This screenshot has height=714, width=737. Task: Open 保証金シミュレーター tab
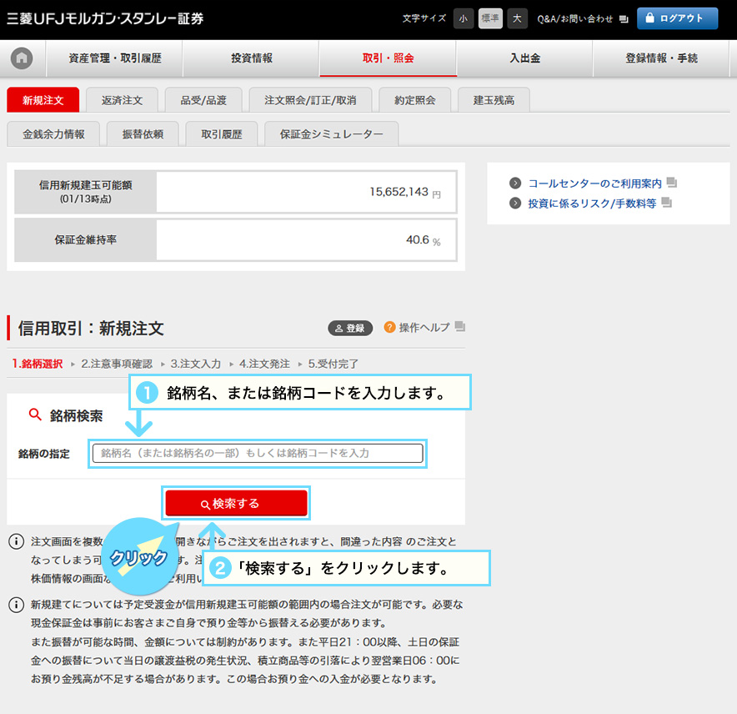click(331, 133)
